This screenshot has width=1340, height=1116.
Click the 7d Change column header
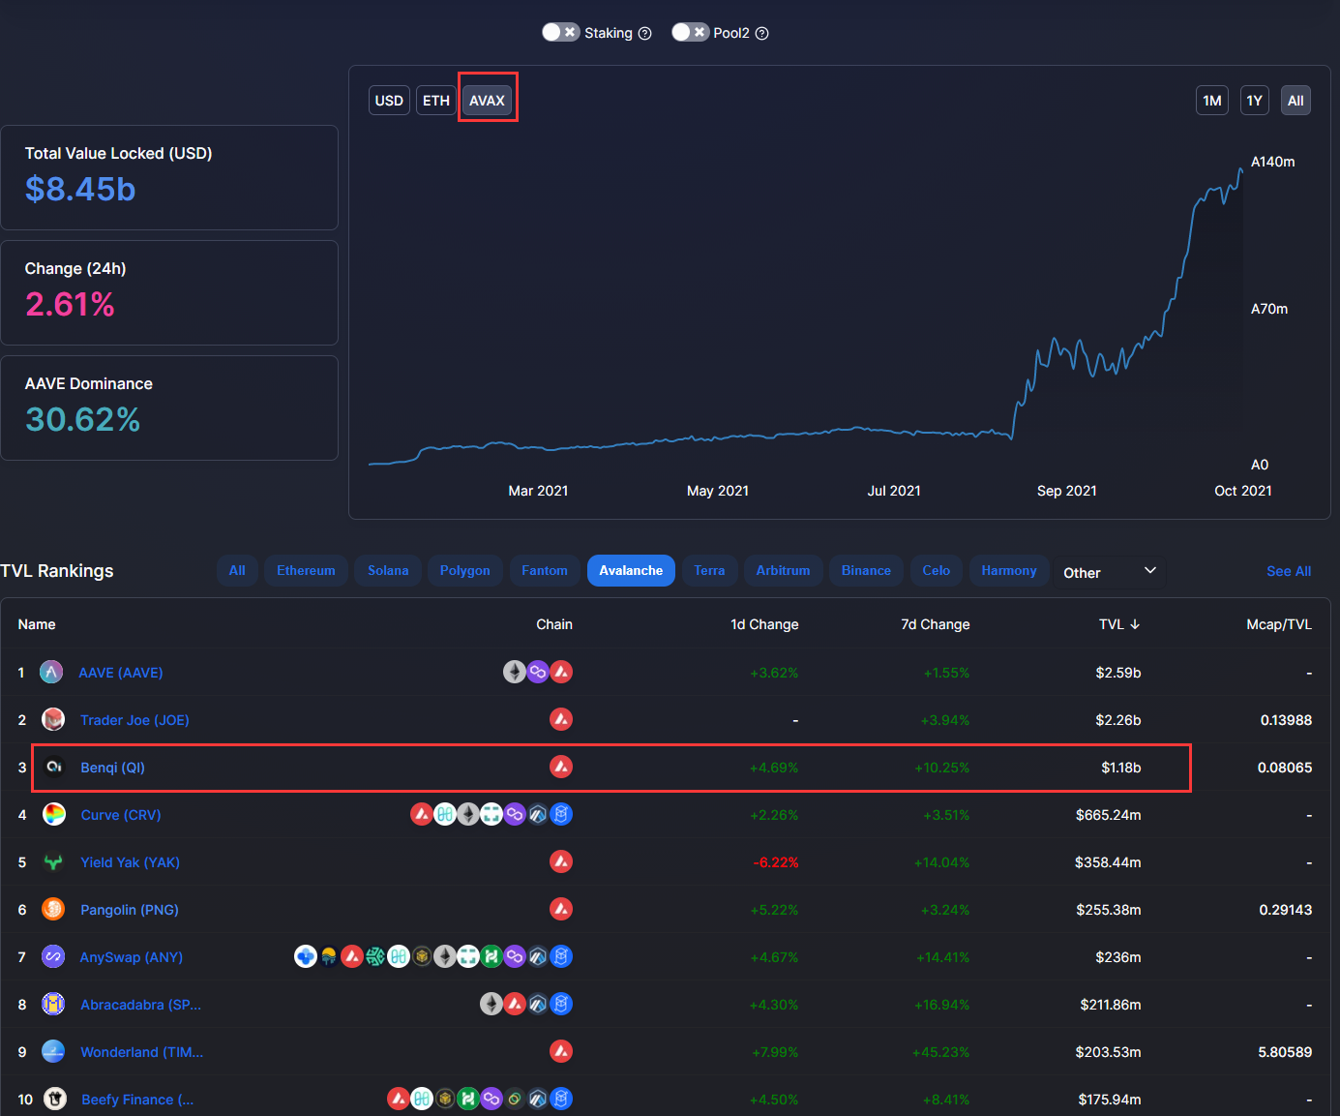(x=935, y=624)
